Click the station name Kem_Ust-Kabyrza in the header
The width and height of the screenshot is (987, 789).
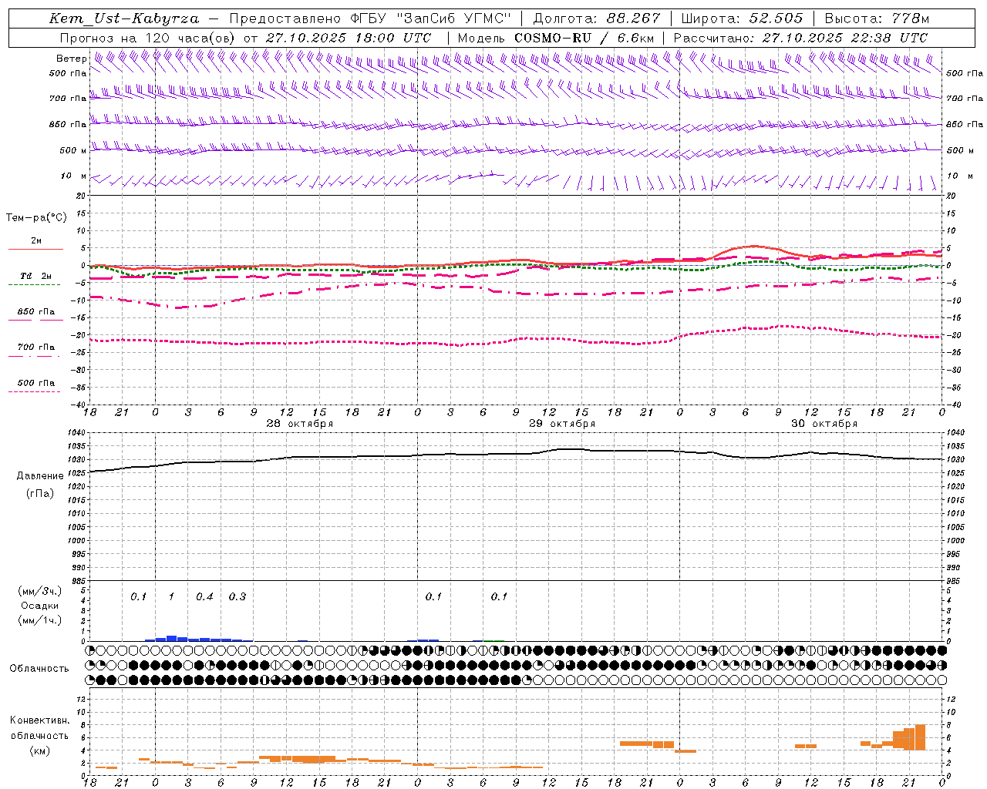pyautogui.click(x=123, y=18)
